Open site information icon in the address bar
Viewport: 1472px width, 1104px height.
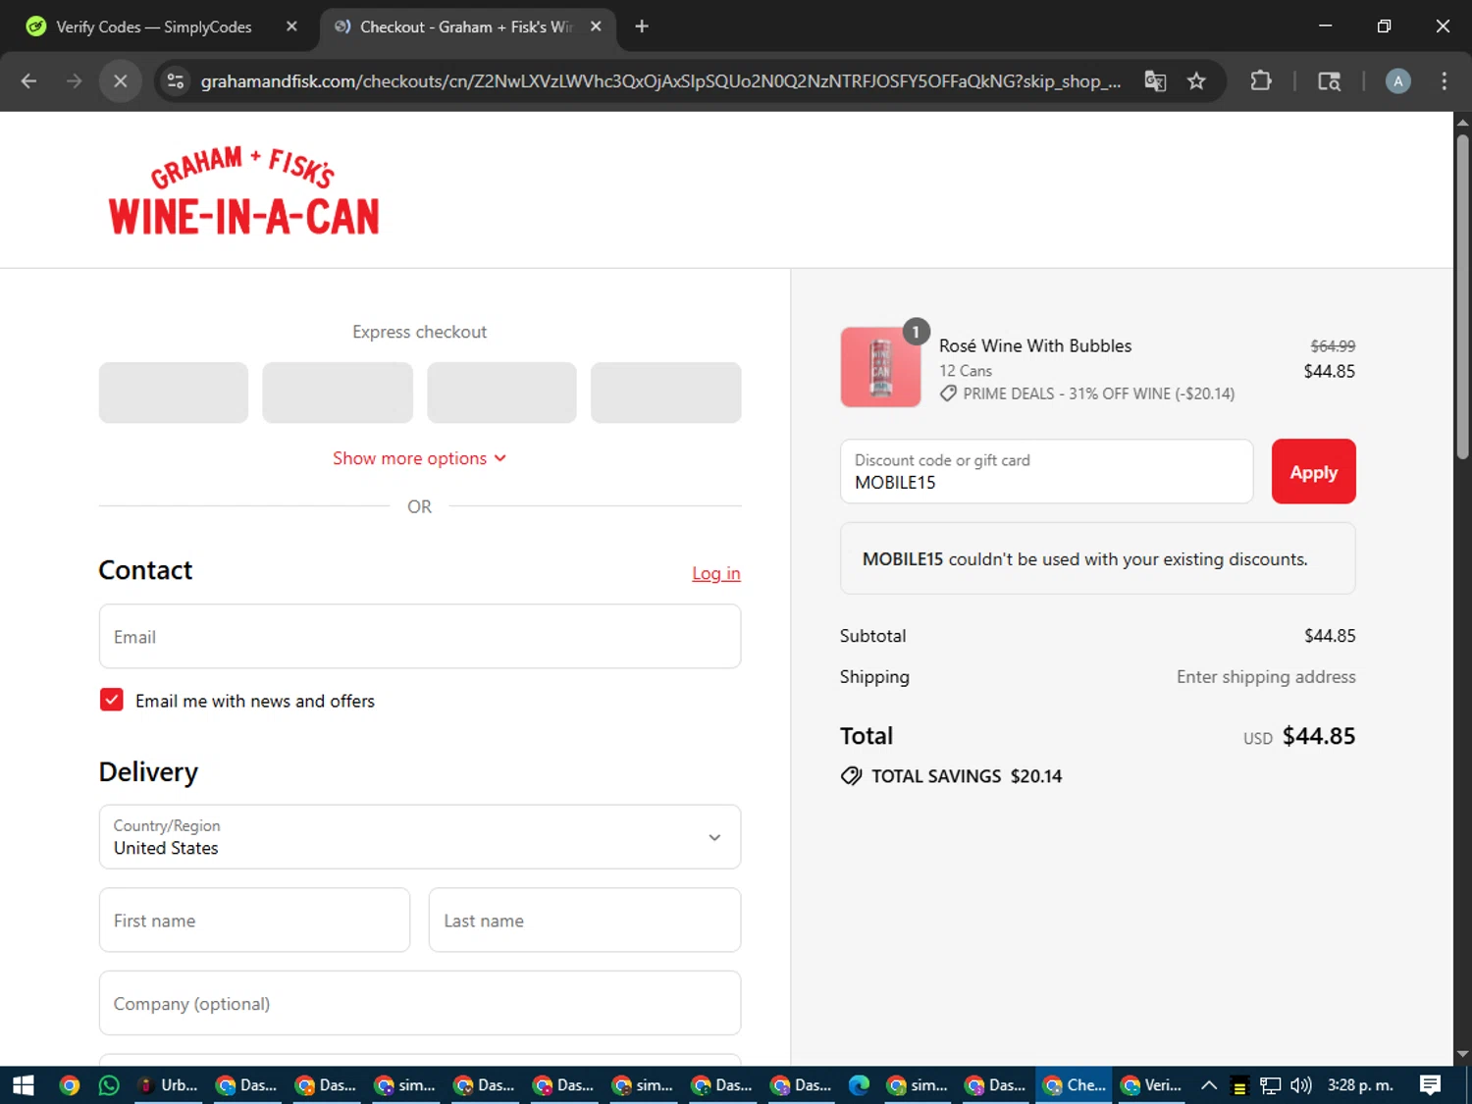[x=176, y=81]
